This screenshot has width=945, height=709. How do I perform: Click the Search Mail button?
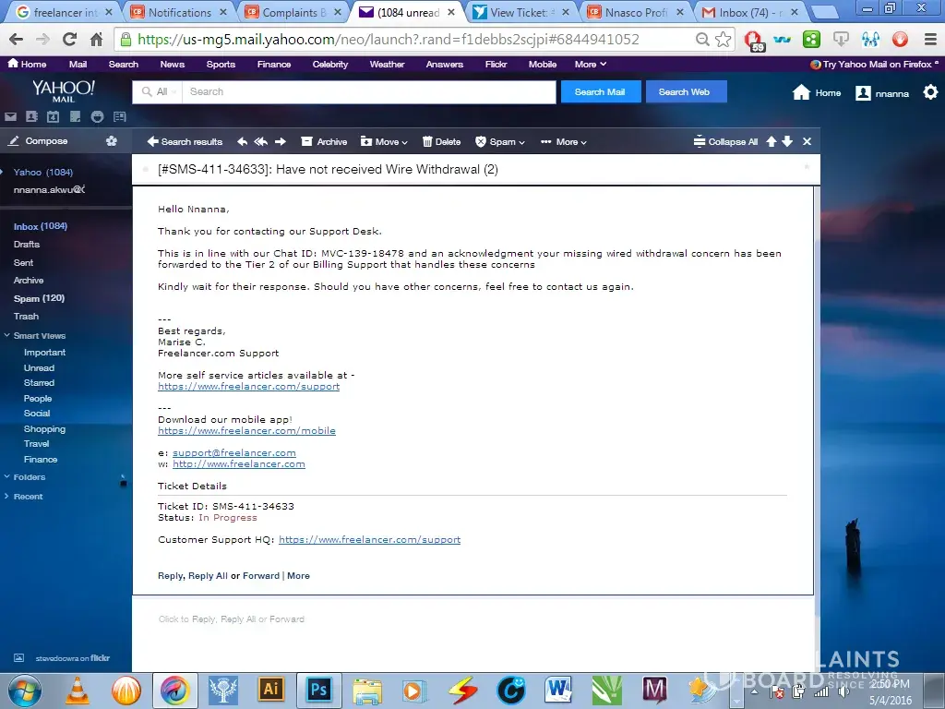point(599,92)
